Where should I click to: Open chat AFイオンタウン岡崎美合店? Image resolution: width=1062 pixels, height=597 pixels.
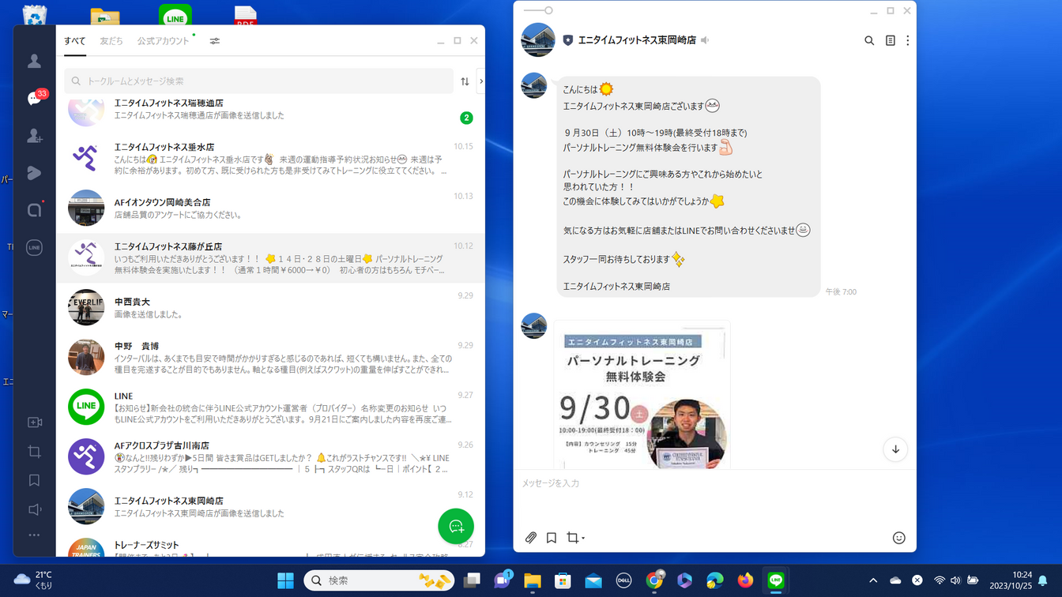coord(270,208)
